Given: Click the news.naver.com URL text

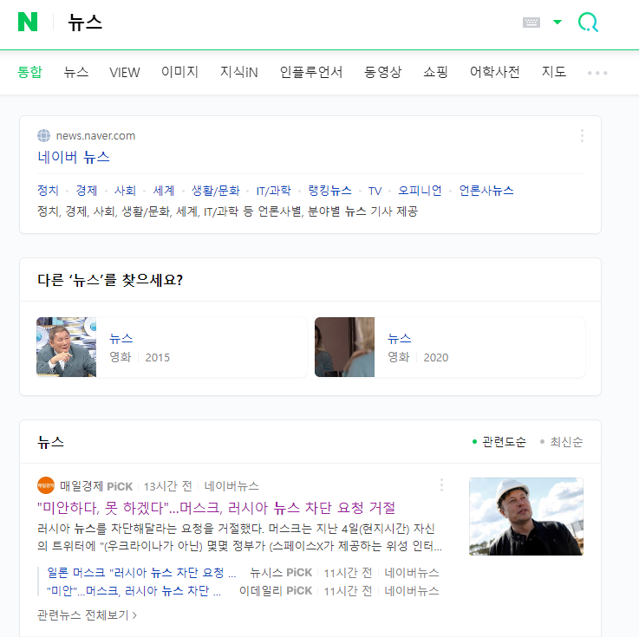Looking at the screenshot, I should [x=95, y=135].
